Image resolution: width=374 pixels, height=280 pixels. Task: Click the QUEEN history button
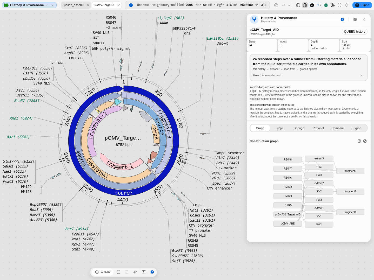tap(355, 32)
